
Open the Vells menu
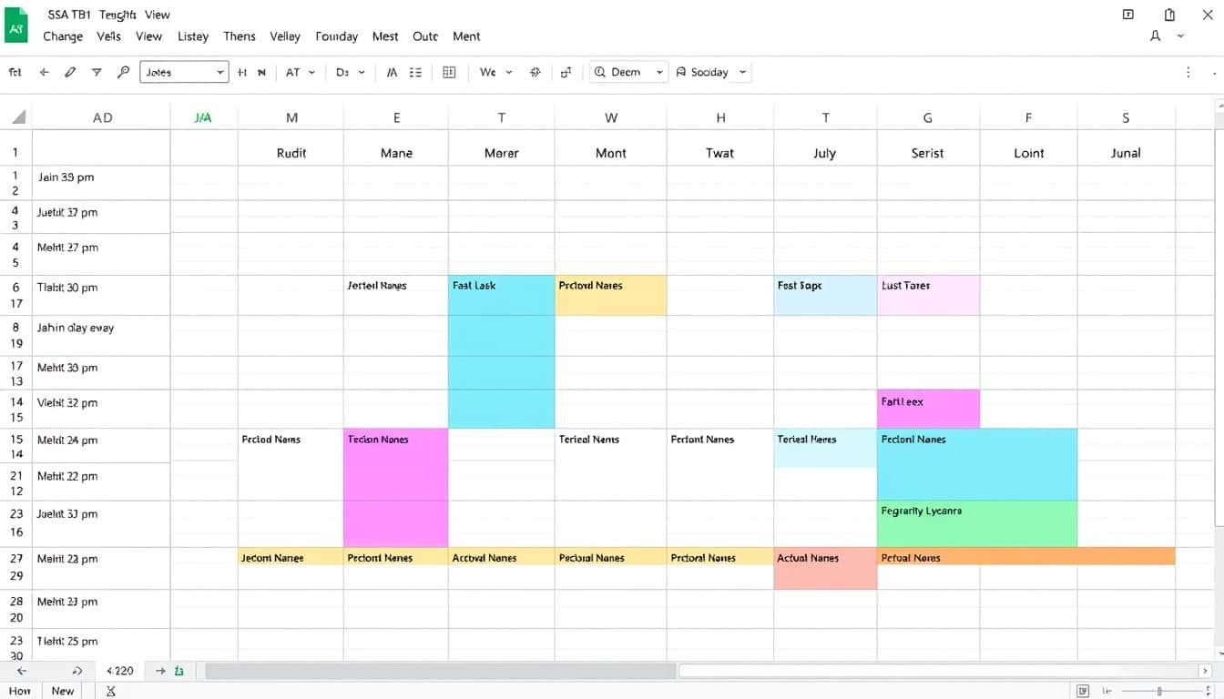[108, 36]
